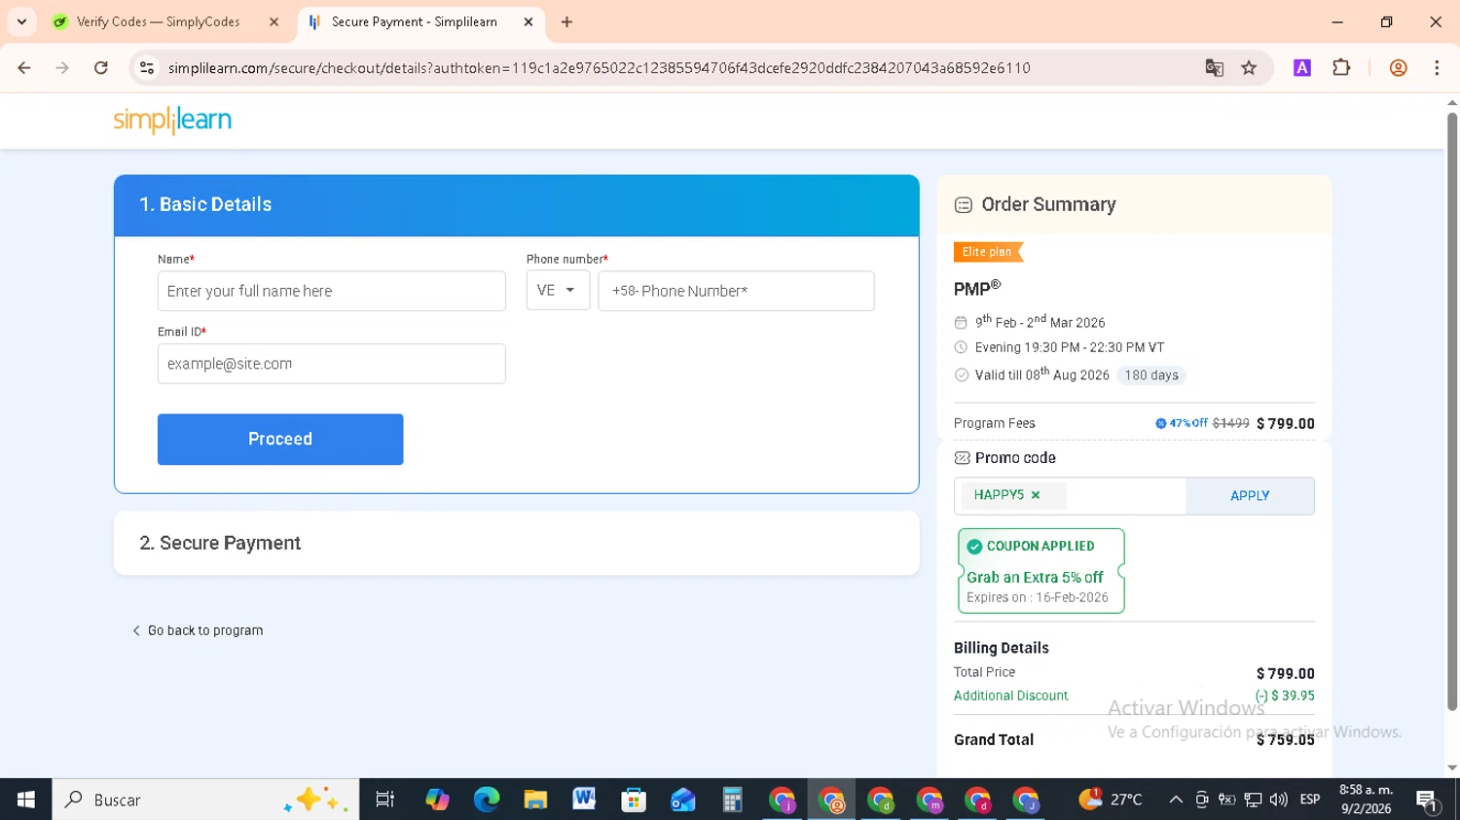Remove the HAPPY5 promo code

click(1036, 495)
